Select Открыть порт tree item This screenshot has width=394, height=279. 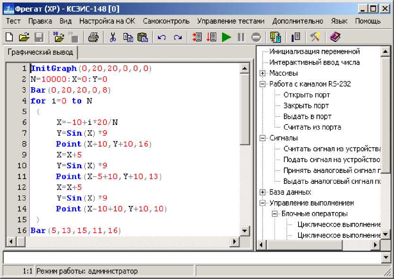click(307, 95)
